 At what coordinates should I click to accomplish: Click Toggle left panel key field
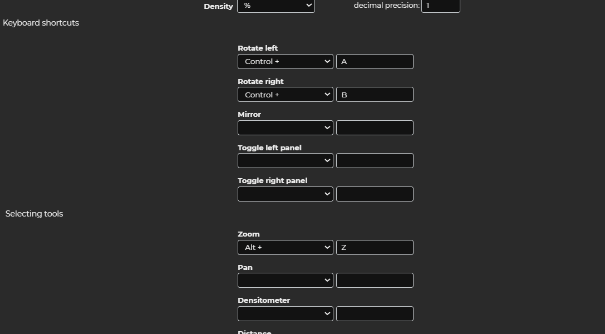pyautogui.click(x=375, y=161)
